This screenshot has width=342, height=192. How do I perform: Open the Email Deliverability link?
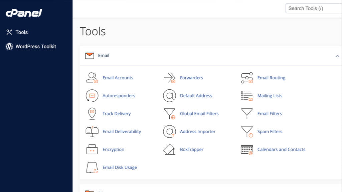(122, 132)
